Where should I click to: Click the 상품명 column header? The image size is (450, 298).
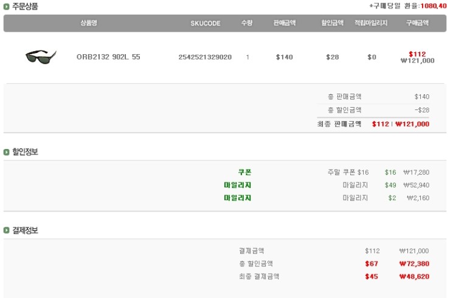pyautogui.click(x=89, y=23)
